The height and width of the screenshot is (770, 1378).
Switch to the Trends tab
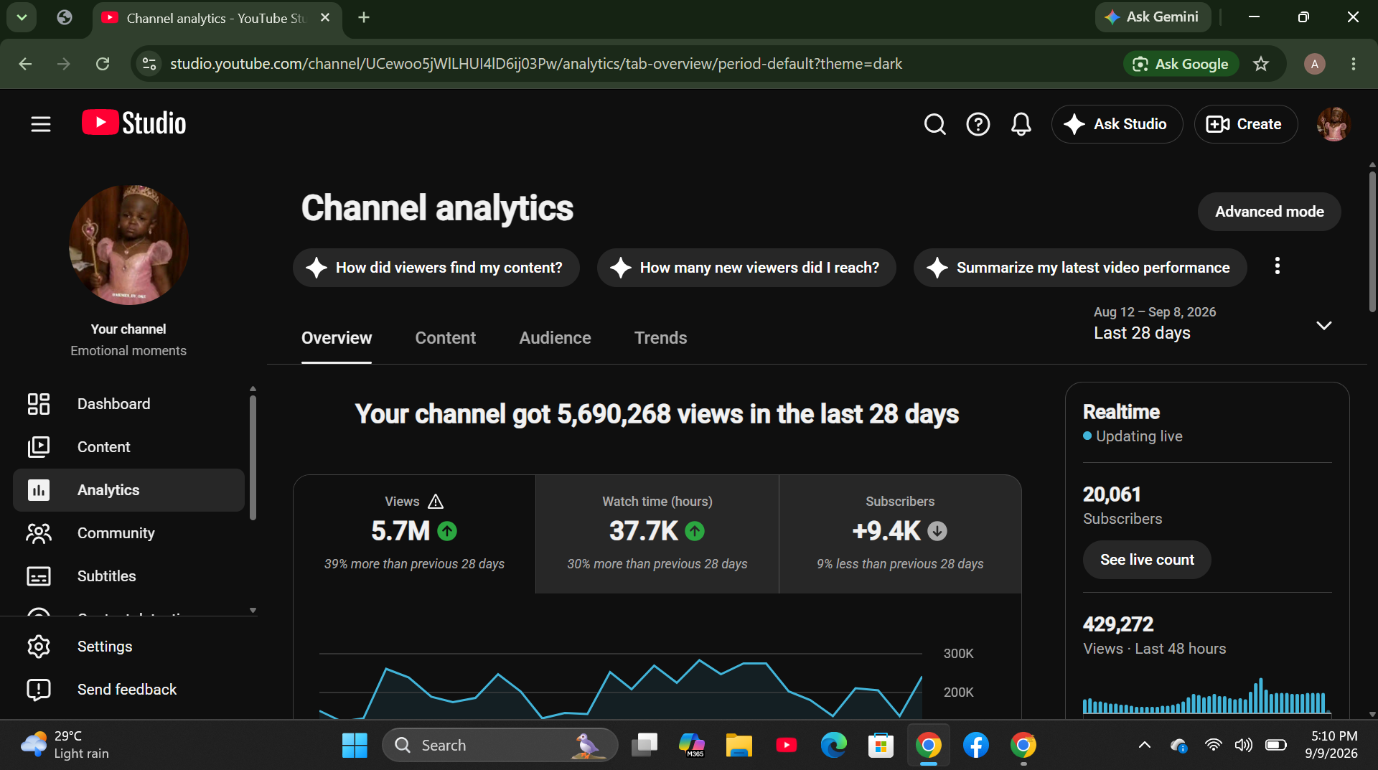coord(660,338)
